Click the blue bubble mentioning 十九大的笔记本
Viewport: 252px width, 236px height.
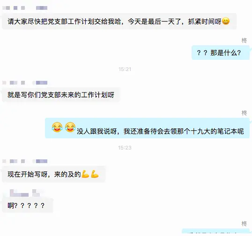click(147, 128)
